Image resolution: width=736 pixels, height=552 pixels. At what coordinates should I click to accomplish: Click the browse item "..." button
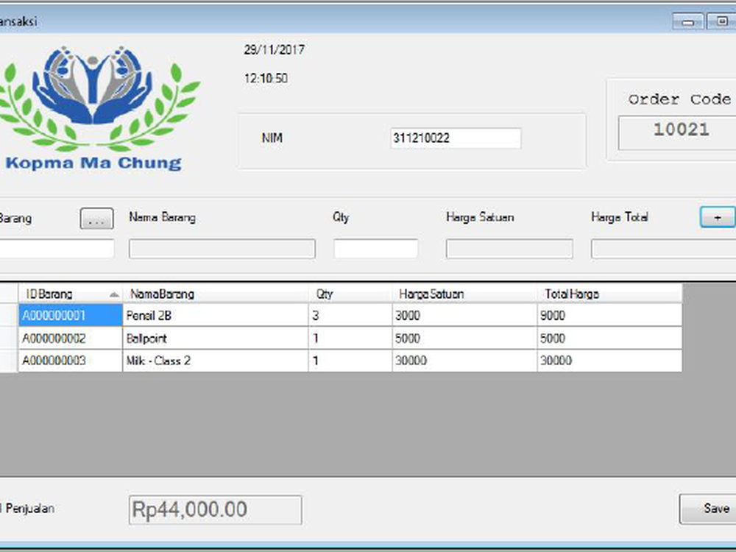[x=96, y=219]
